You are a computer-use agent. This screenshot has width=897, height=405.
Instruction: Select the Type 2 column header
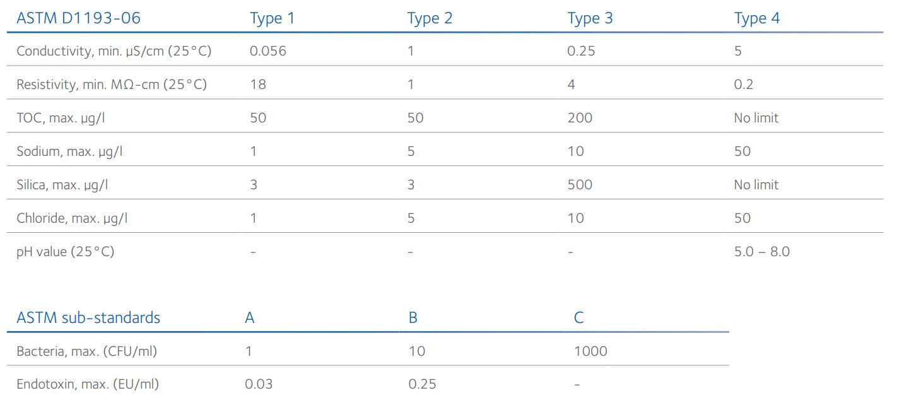(430, 18)
